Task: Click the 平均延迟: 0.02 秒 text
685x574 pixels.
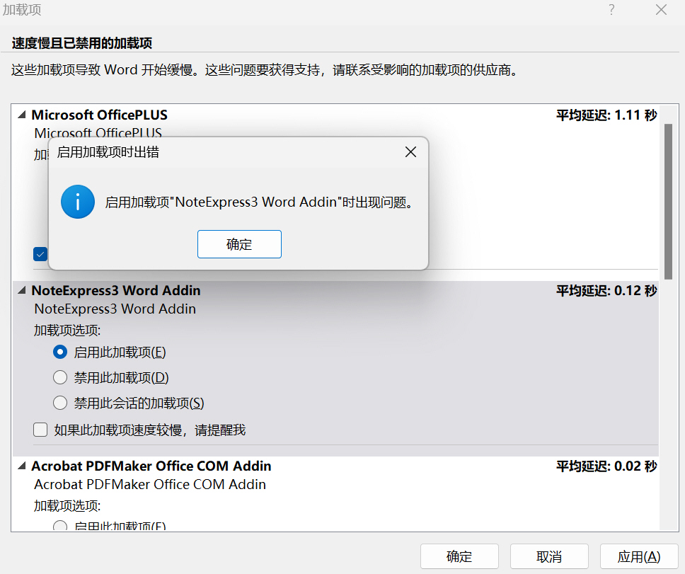Action: tap(606, 466)
